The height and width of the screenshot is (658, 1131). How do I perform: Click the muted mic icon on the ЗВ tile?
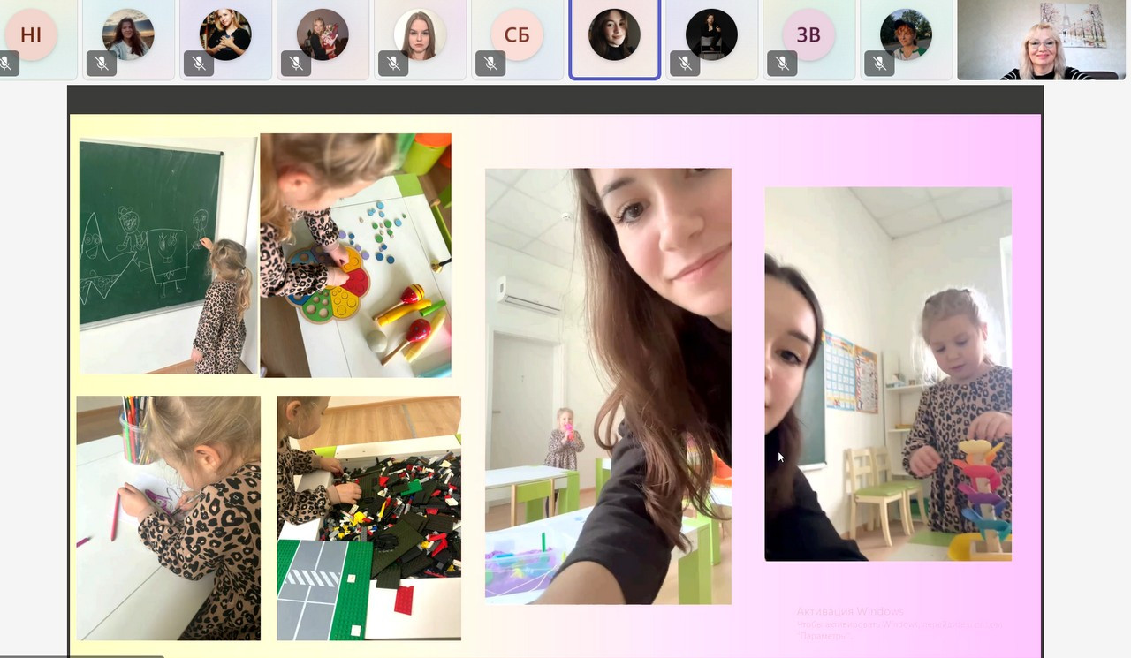782,64
